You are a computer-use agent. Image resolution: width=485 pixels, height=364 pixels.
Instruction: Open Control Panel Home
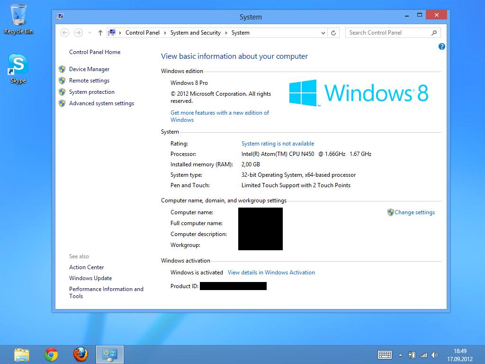click(x=95, y=52)
